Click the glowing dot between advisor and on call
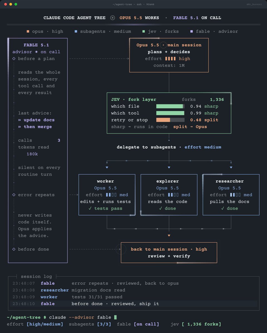267x333 pixels. point(36,52)
